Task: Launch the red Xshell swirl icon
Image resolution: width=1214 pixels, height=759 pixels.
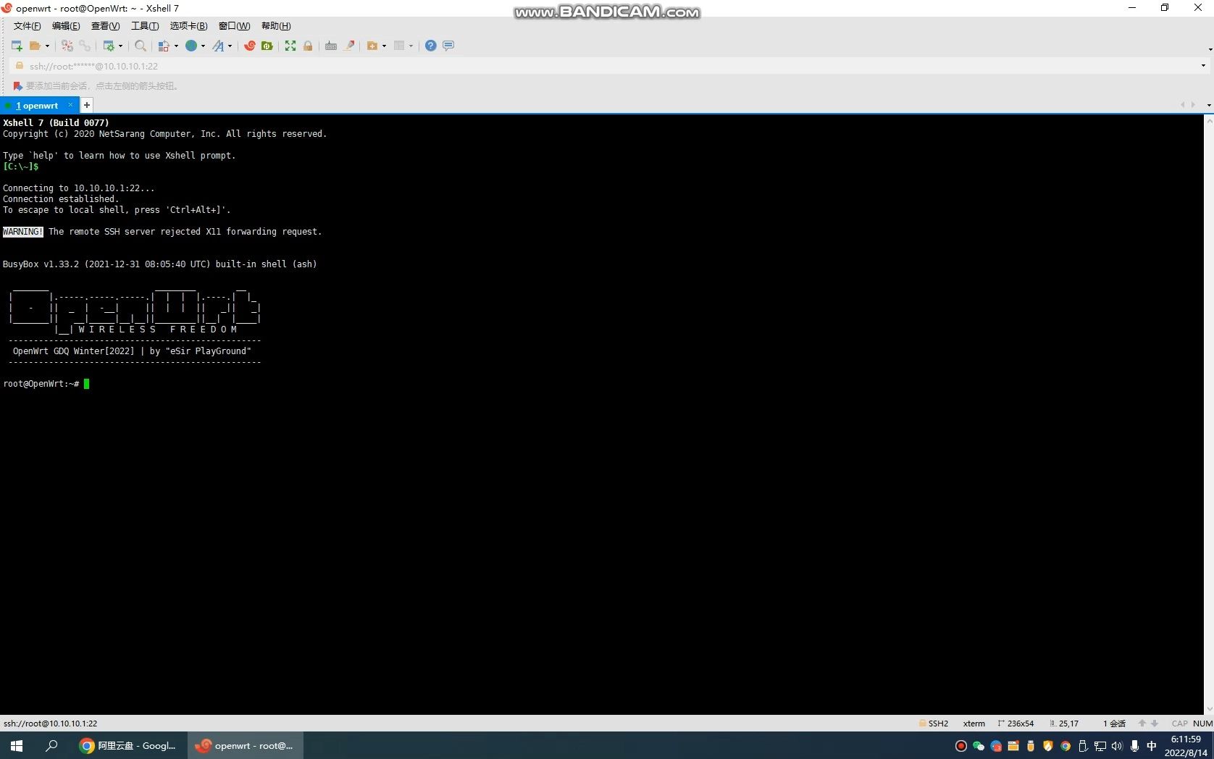Action: pyautogui.click(x=250, y=46)
